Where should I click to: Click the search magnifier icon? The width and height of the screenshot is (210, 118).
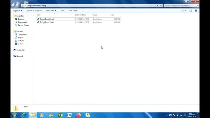[198, 6]
